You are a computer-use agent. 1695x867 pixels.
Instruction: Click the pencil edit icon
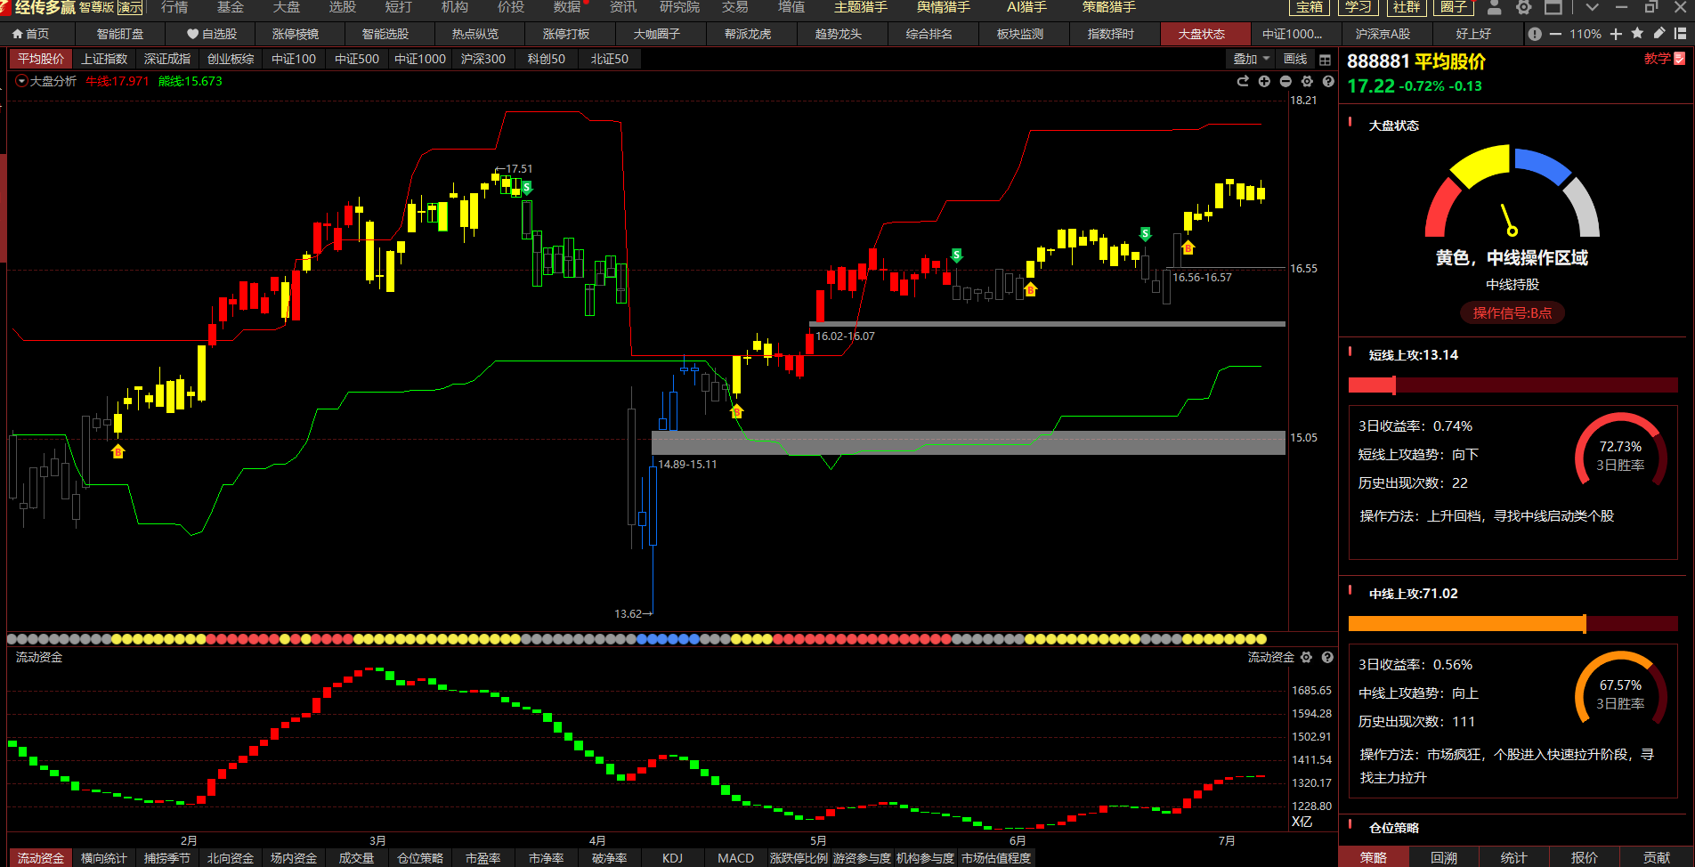[1659, 33]
